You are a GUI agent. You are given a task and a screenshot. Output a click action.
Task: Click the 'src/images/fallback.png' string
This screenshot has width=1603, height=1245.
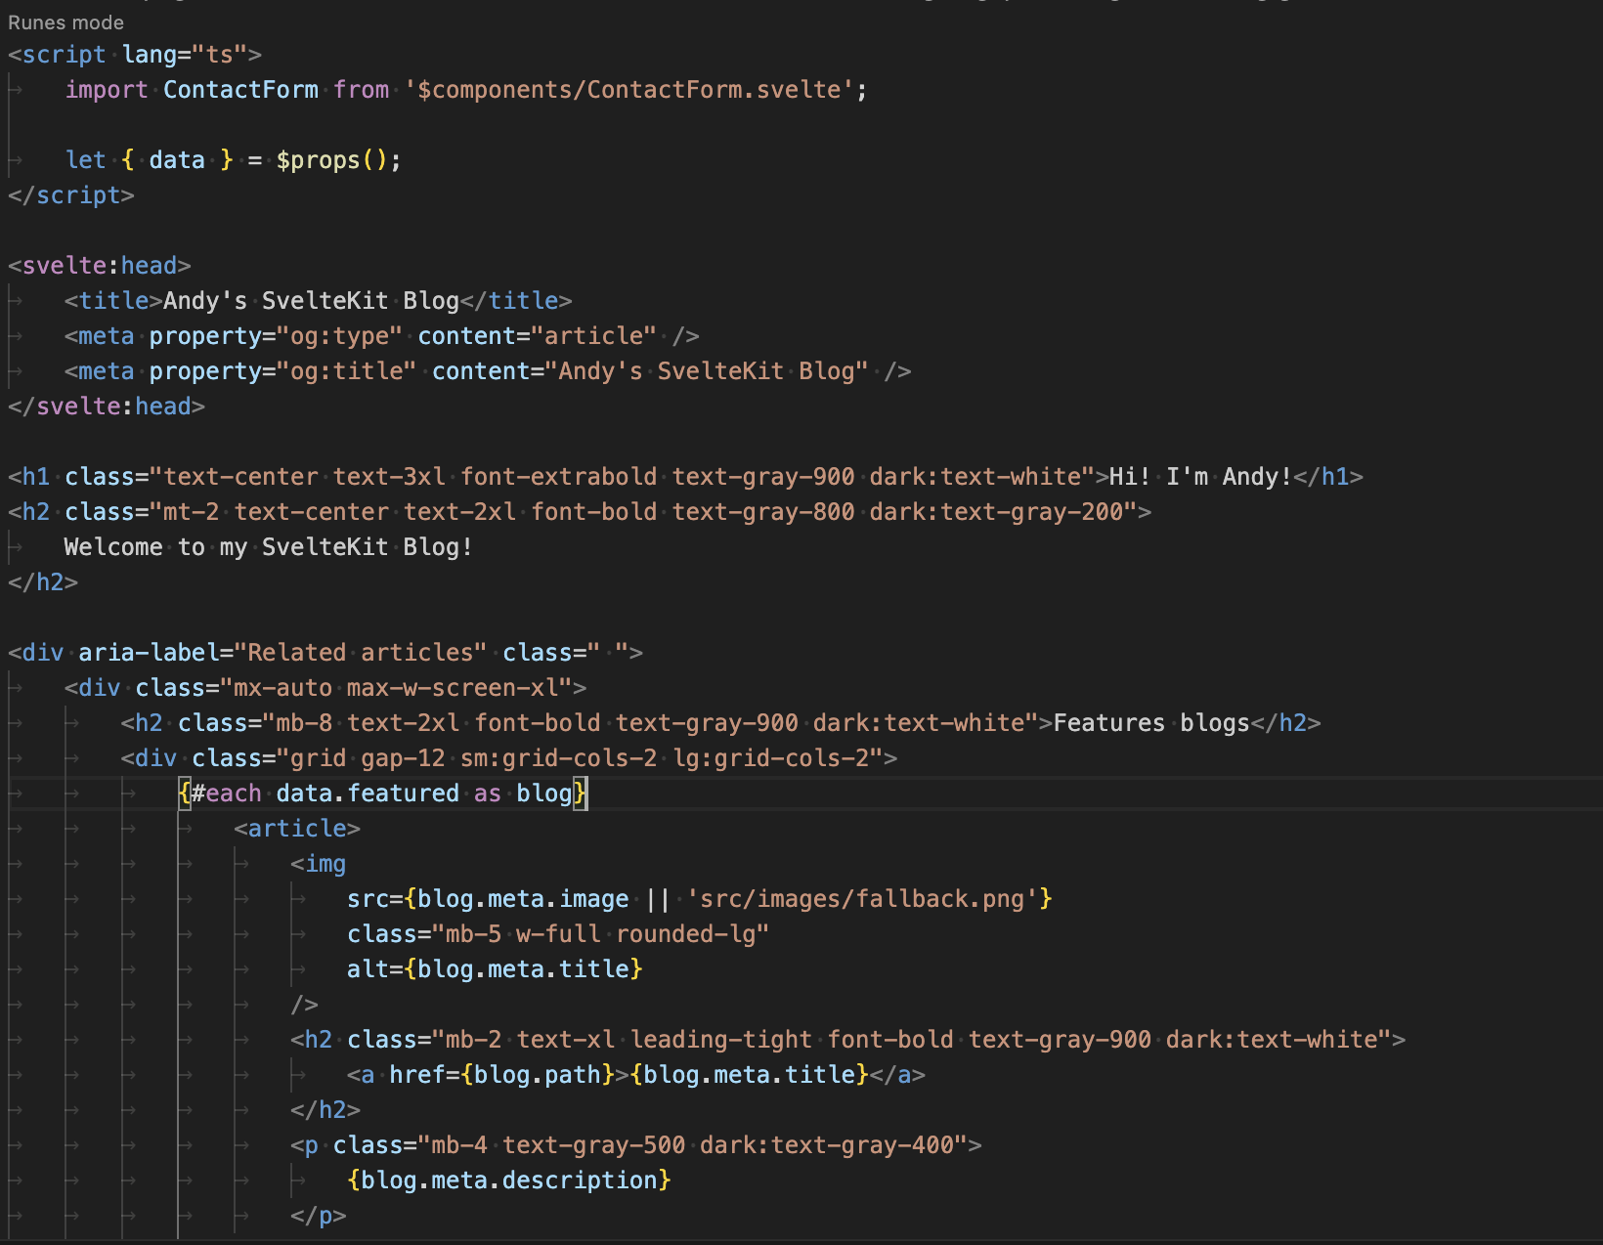(863, 899)
